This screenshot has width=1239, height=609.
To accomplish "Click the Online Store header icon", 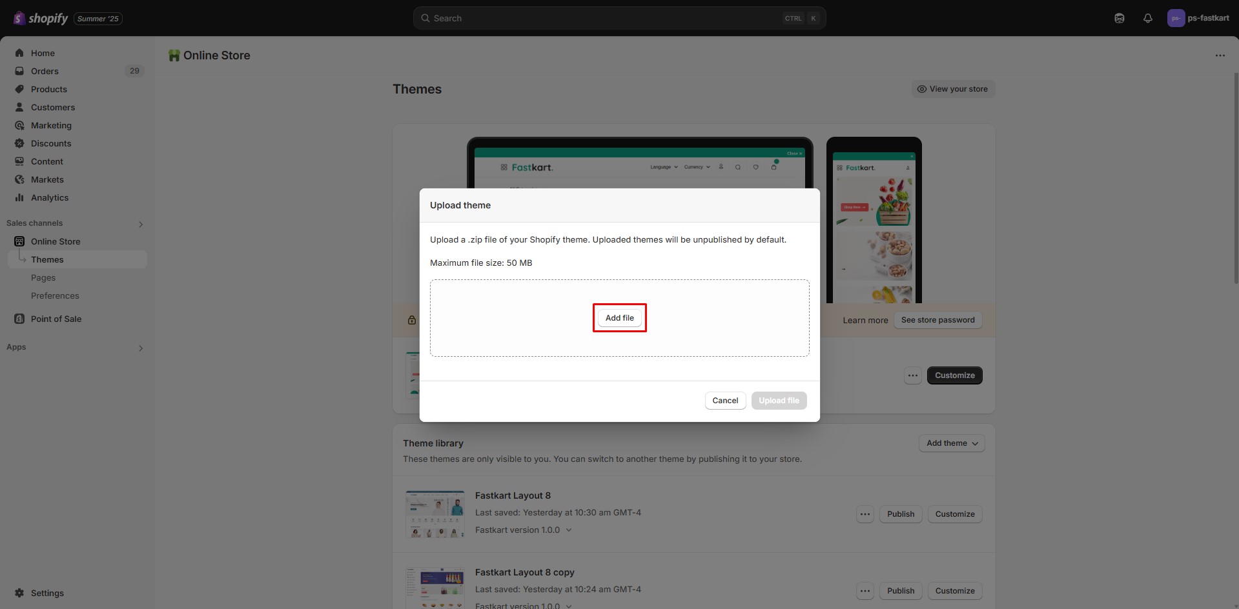I will tap(174, 55).
